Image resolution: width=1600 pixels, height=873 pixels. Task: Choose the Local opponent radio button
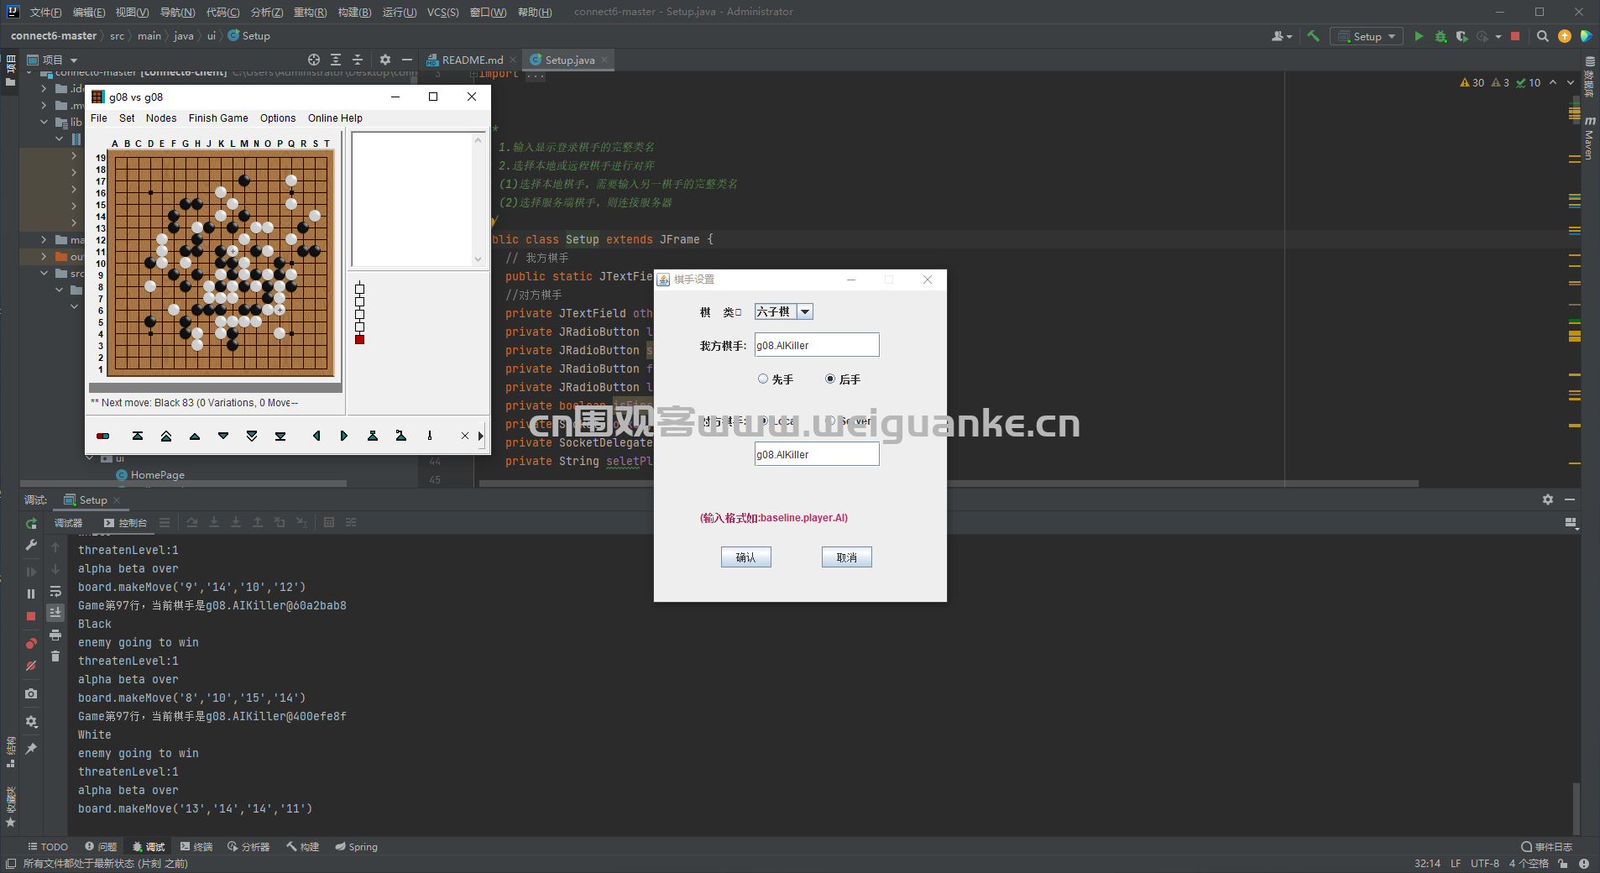763,421
